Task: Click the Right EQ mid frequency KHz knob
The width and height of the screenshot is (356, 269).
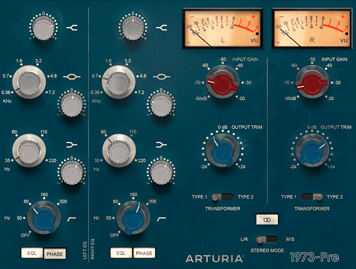Action: [119, 82]
